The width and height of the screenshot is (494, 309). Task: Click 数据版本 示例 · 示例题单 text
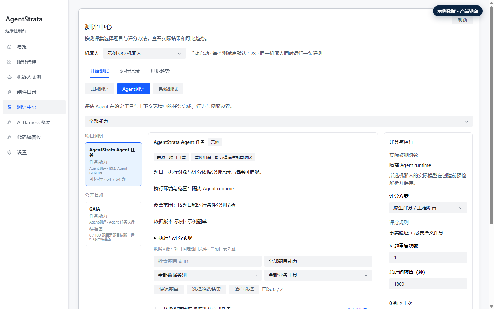click(180, 221)
